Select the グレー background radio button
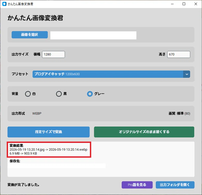The width and height of the screenshot is (202, 195). [x=90, y=94]
